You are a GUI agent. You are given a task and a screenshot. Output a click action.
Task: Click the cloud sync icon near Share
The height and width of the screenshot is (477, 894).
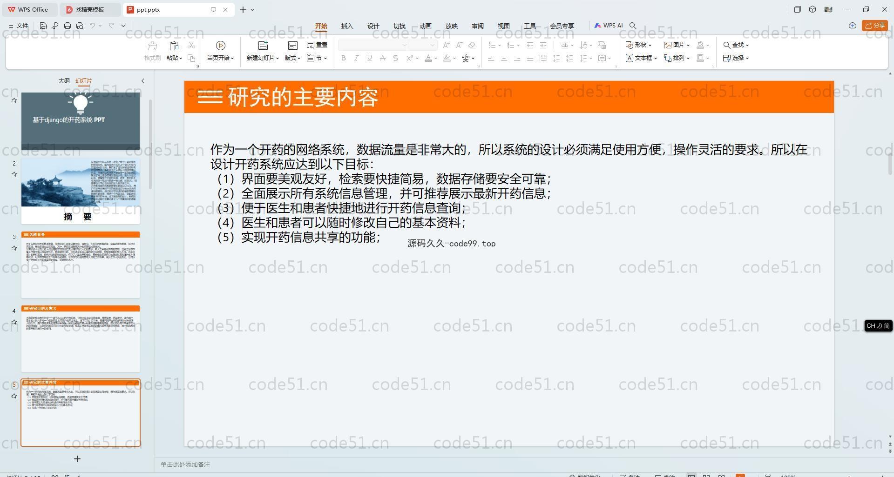tap(852, 26)
